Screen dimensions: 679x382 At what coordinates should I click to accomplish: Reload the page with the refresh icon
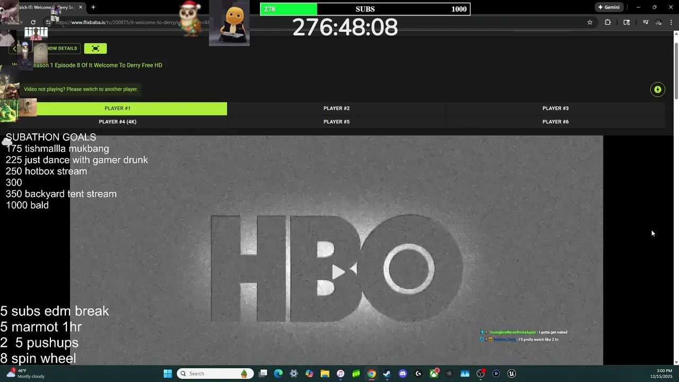tap(33, 22)
